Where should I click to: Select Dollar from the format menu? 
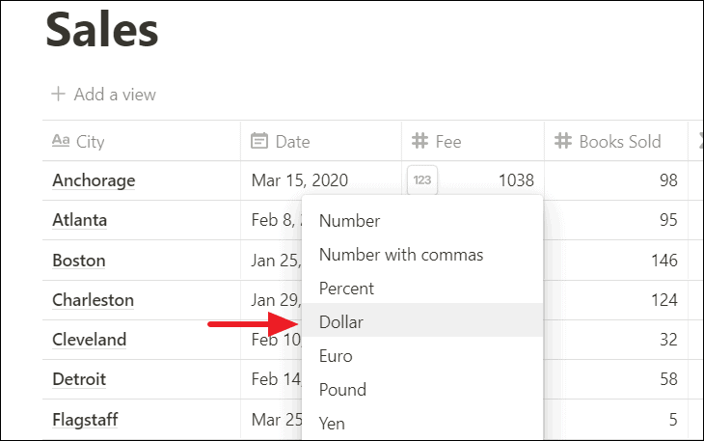point(422,322)
